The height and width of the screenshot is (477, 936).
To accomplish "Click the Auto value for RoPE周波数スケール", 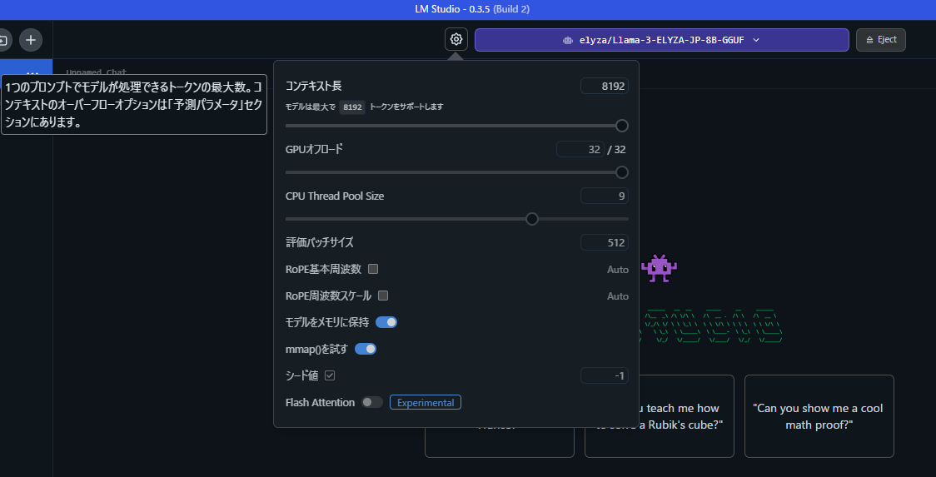I will (618, 296).
